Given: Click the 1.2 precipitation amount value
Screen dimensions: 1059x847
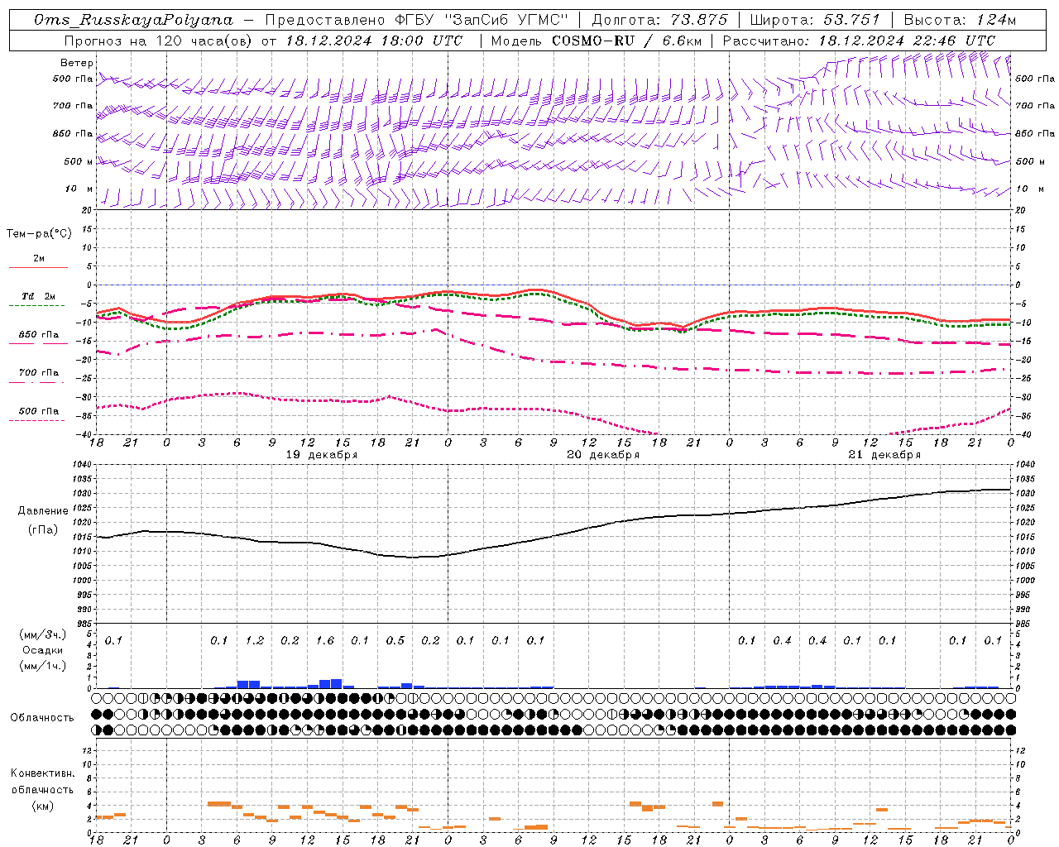Looking at the screenshot, I should [x=255, y=640].
